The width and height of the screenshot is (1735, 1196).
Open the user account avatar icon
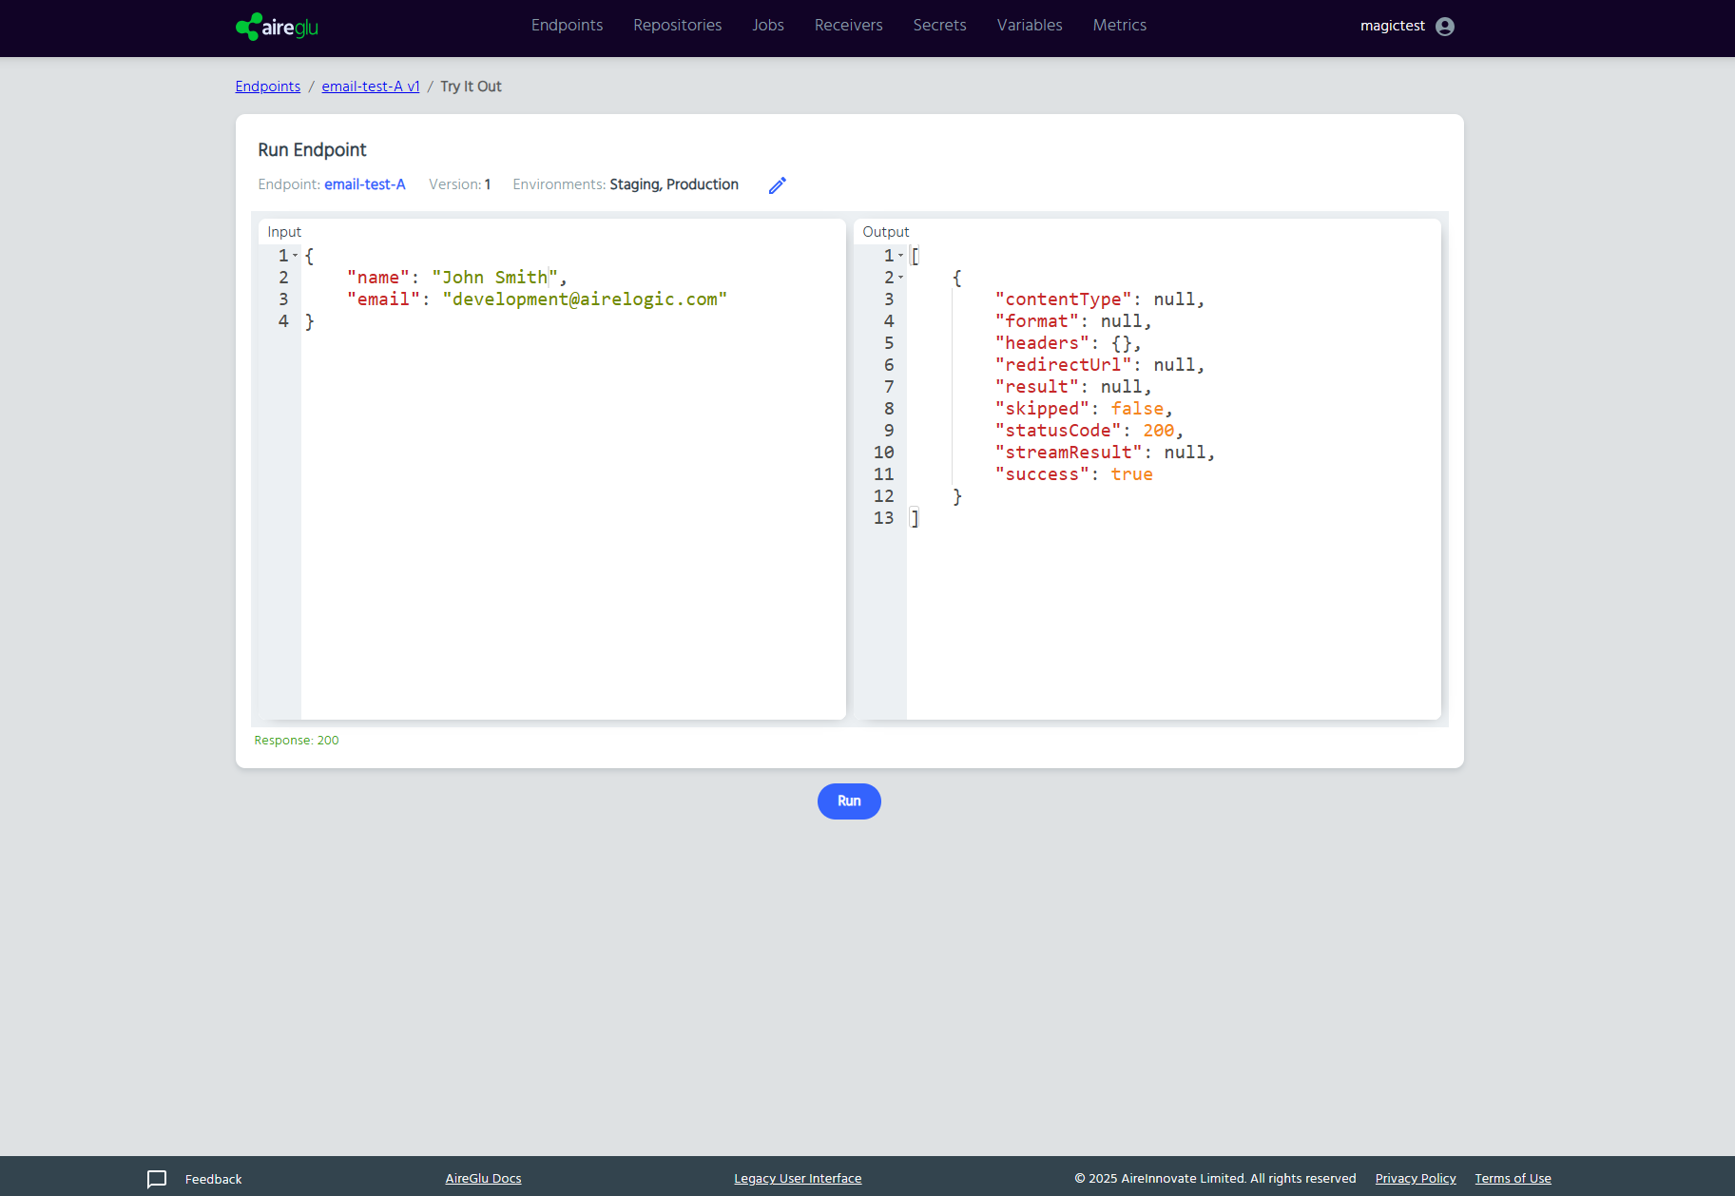tap(1445, 27)
